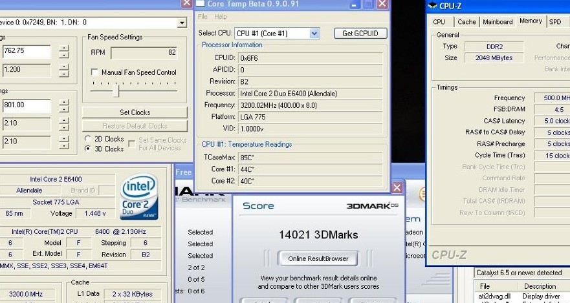
Task: Click the CPU-Z title bar chip icon
Action: [x=432, y=5]
